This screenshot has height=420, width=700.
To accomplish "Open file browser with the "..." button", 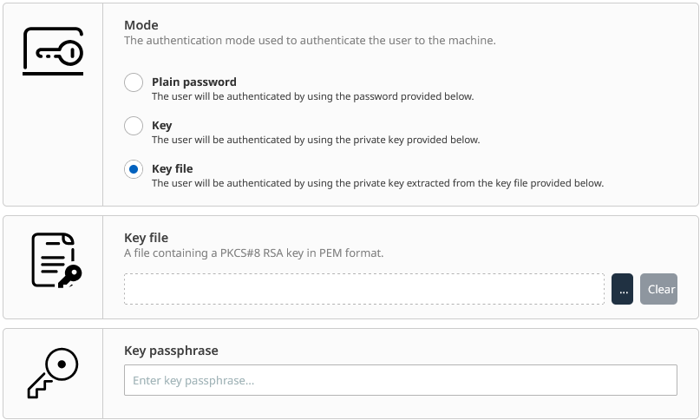I will coord(622,289).
